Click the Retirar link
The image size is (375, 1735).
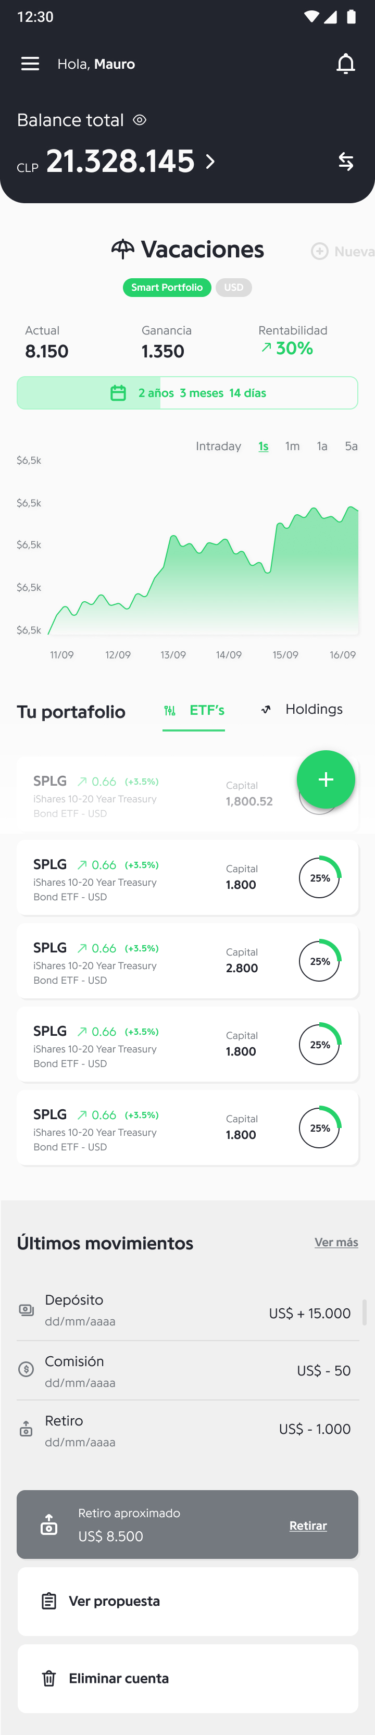pyautogui.click(x=308, y=1526)
